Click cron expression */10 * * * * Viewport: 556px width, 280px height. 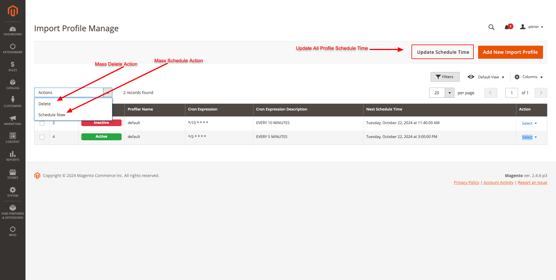coord(198,123)
